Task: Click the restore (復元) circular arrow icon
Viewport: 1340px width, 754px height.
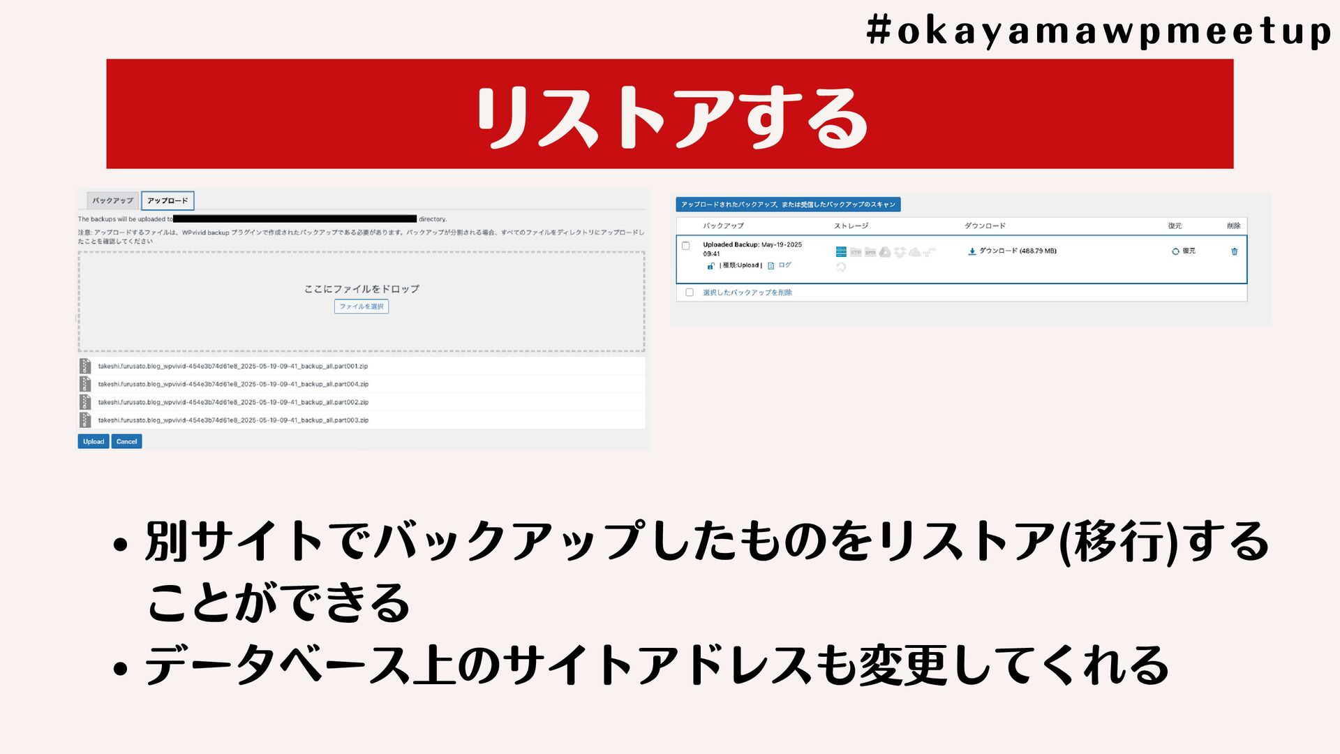Action: pos(1175,251)
